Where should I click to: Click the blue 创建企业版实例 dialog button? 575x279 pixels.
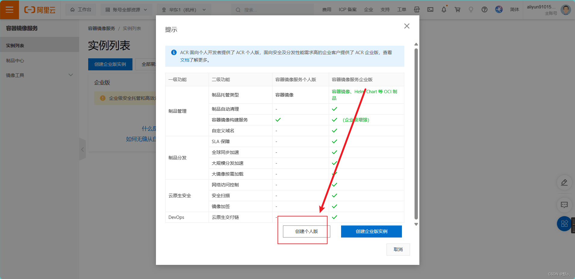[x=371, y=231]
